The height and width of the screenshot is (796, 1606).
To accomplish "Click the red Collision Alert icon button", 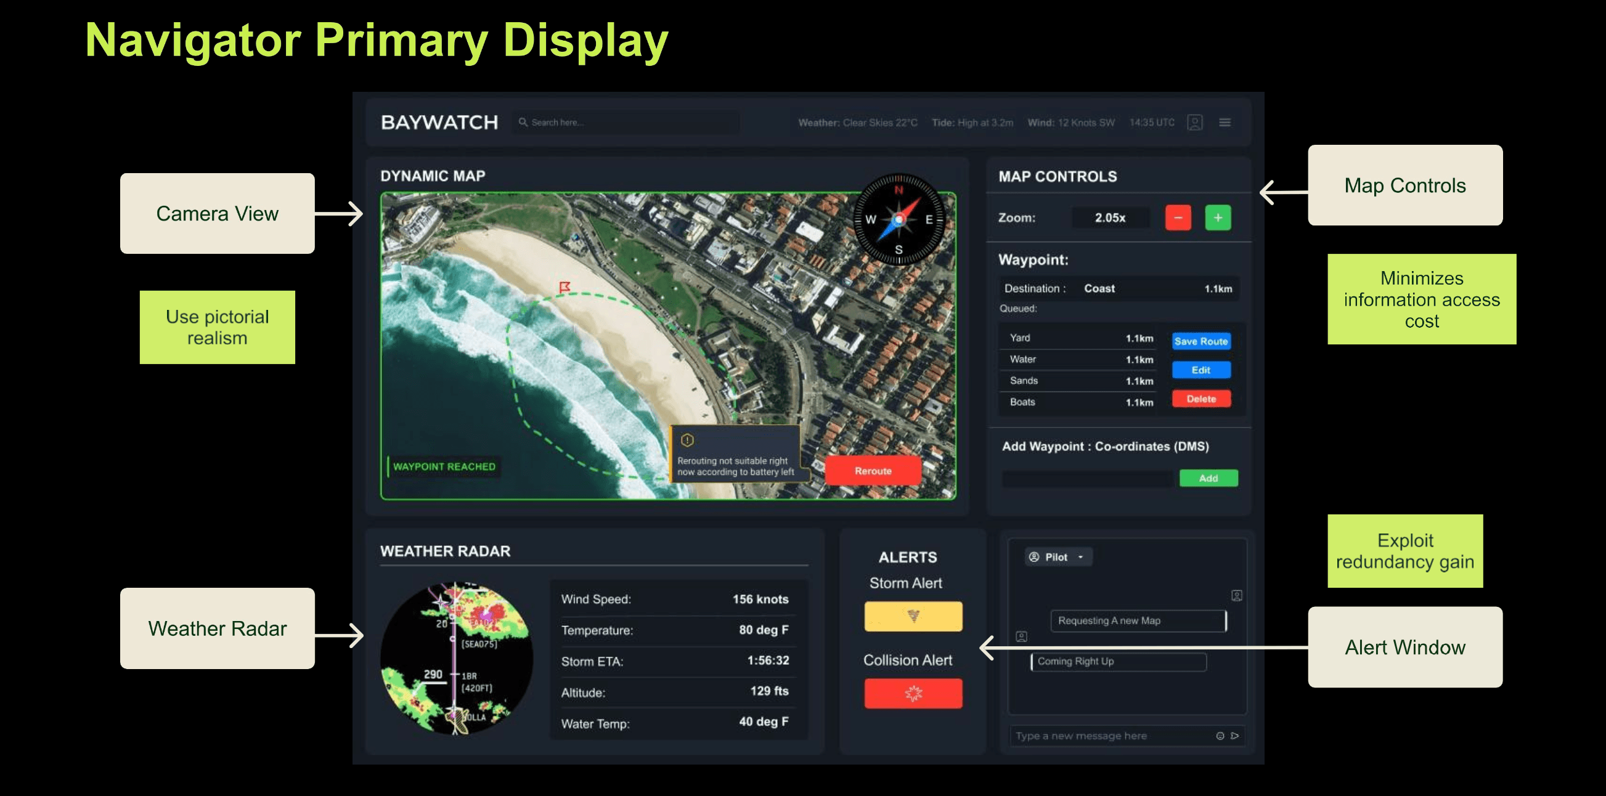I will tap(913, 693).
